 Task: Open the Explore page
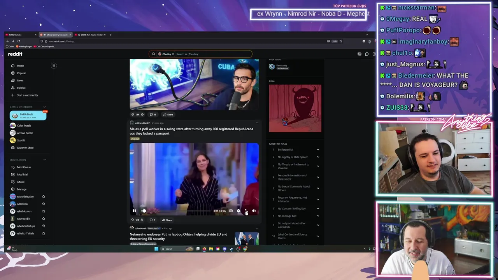click(18, 88)
